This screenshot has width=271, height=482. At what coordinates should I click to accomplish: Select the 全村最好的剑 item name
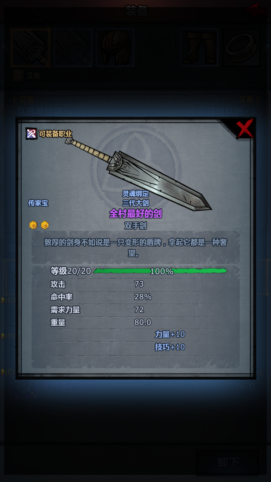point(135,214)
